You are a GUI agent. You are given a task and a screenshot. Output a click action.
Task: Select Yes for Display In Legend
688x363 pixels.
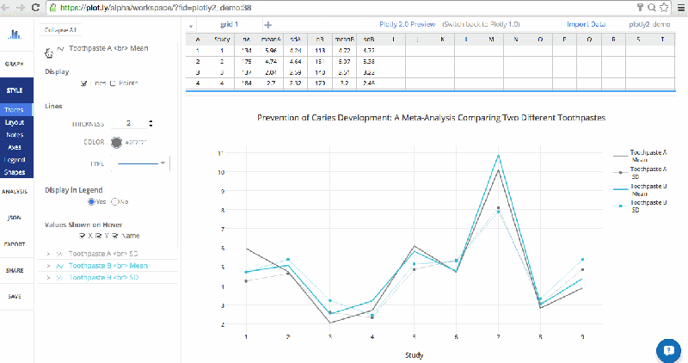pos(91,201)
